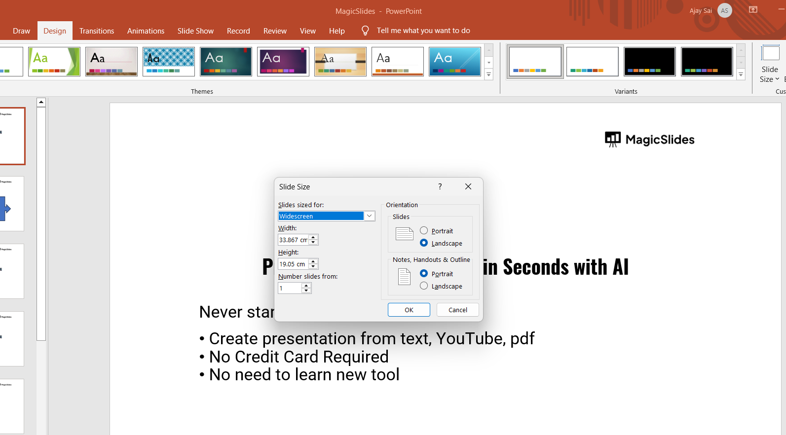Screen dimensions: 786x435
Task: Select the second white variant with green accents
Action: [x=593, y=62]
